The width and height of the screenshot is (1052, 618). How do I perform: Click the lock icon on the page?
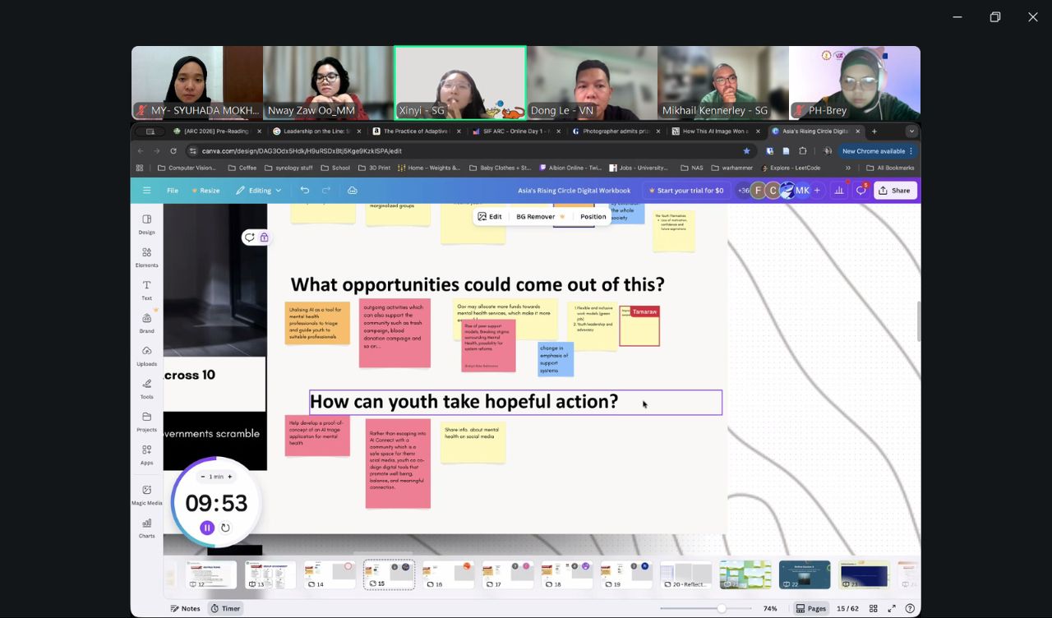point(264,238)
